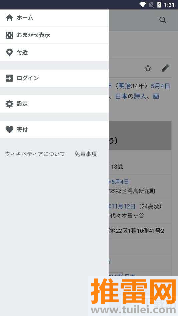Open the 免責事項 disclaimer link
178x316 pixels.
click(x=86, y=154)
